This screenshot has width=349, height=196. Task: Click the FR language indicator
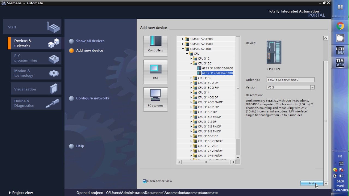[340, 156]
